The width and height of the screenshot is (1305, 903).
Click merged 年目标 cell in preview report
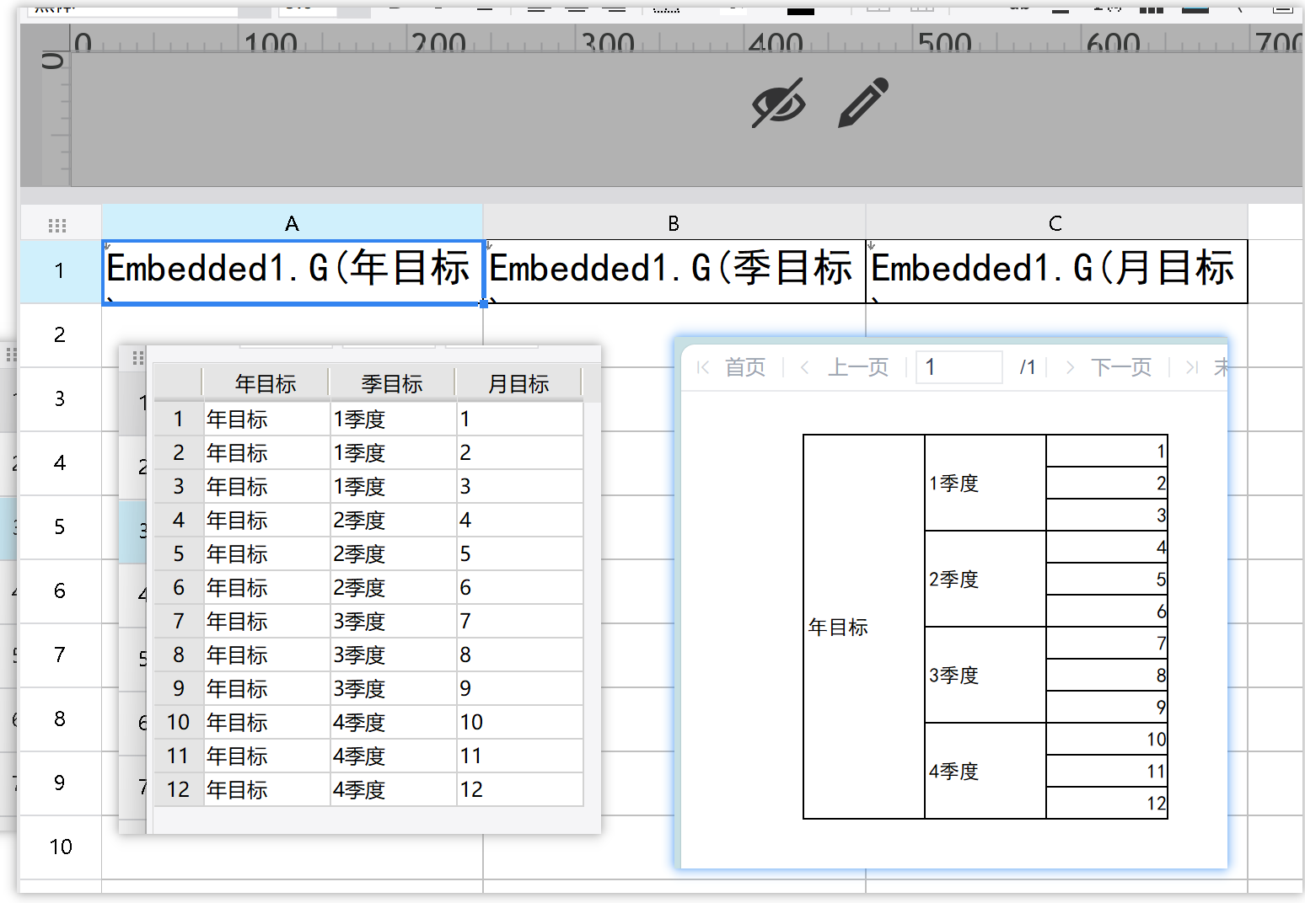(864, 627)
